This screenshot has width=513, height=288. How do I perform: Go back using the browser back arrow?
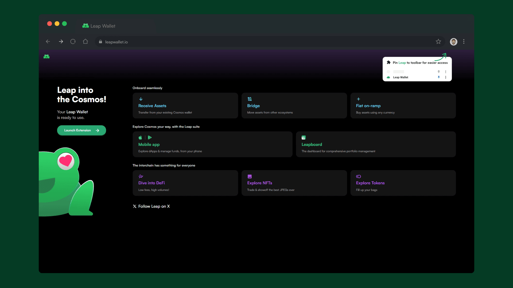48,42
